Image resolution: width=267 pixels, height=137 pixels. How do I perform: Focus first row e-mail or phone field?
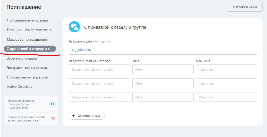[x=99, y=70]
